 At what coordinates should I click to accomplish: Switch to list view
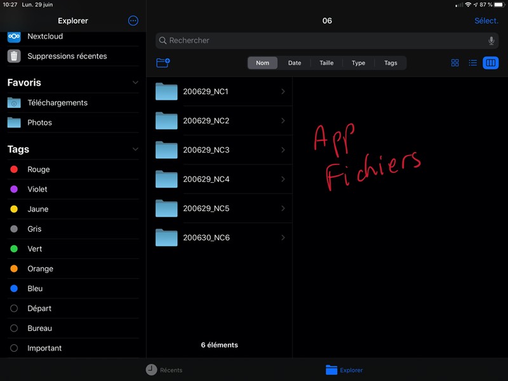tap(472, 63)
